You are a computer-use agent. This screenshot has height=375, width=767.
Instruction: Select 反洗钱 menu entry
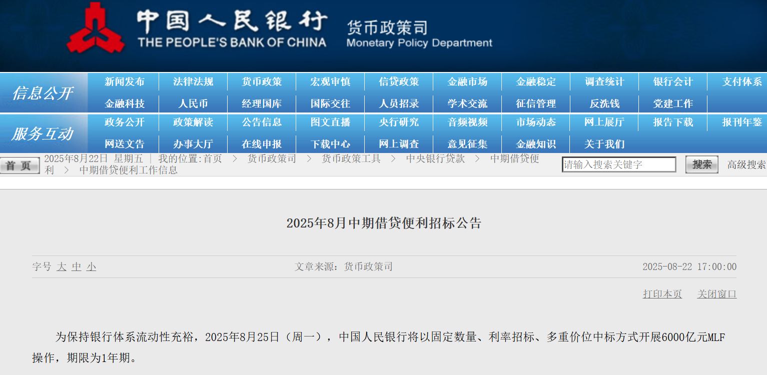point(604,104)
